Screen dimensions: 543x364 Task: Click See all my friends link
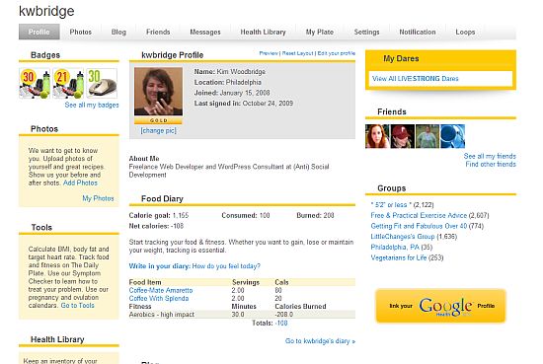click(x=490, y=156)
